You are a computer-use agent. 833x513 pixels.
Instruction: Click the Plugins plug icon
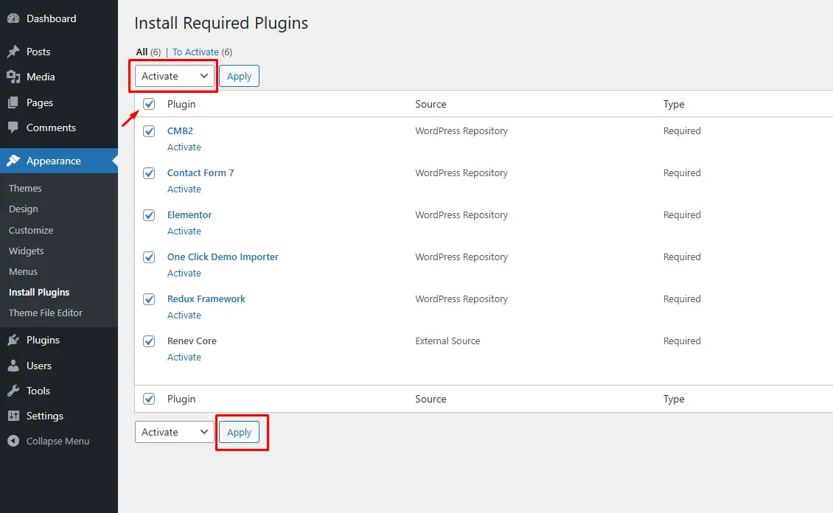[x=13, y=341]
